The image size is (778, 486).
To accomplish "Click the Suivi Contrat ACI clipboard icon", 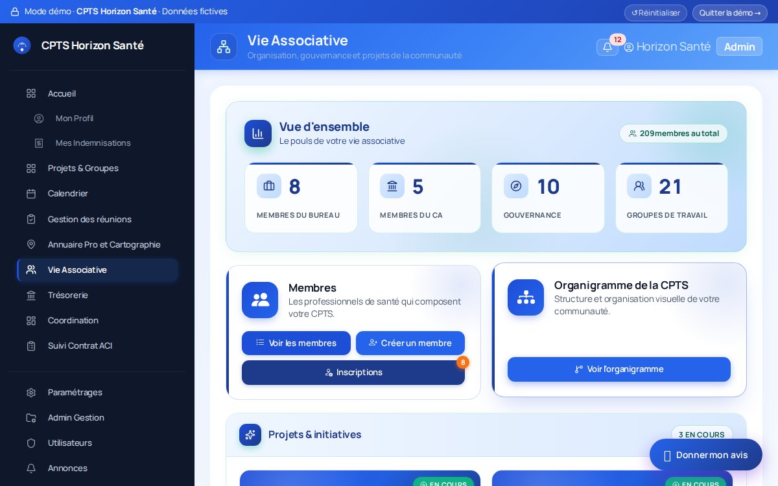I will pyautogui.click(x=31, y=346).
